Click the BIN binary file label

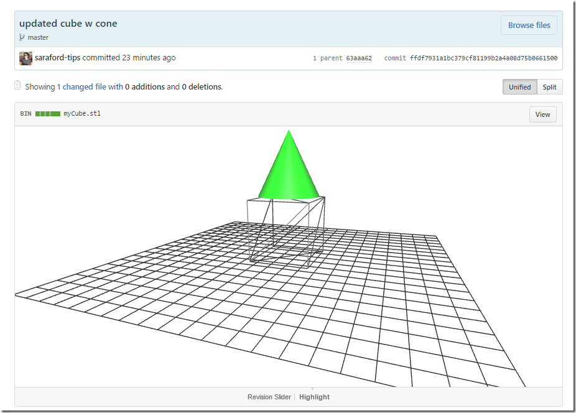26,113
